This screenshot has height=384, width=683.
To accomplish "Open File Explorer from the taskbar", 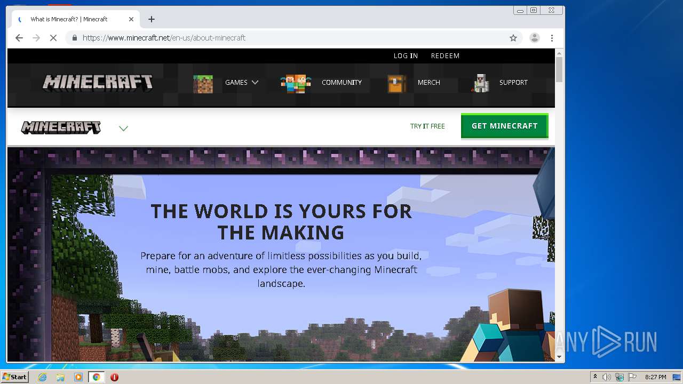I will (60, 377).
